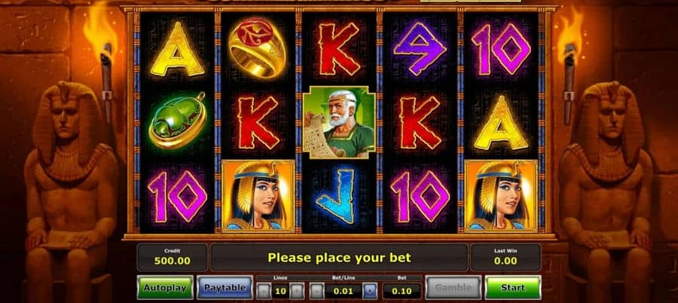Open the Paytable
678x303 pixels.
(x=224, y=287)
